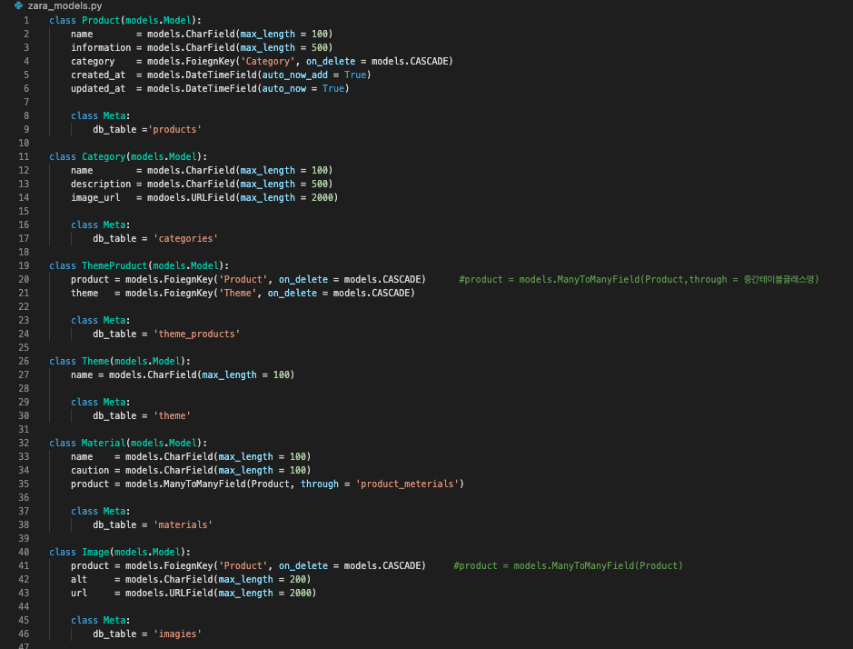Click the 'imagies' string literal

177,634
